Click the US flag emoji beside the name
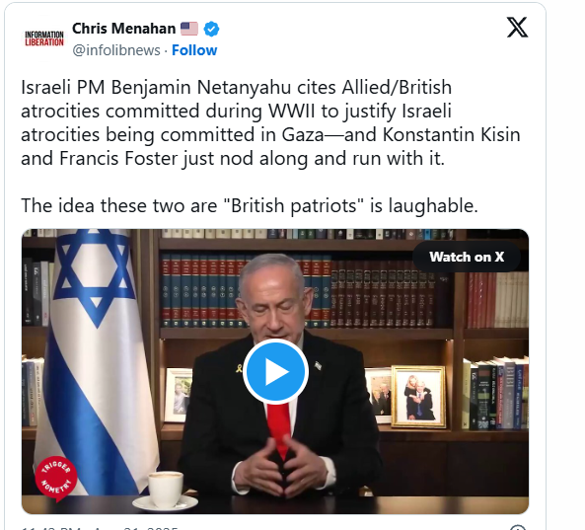 pos(189,29)
